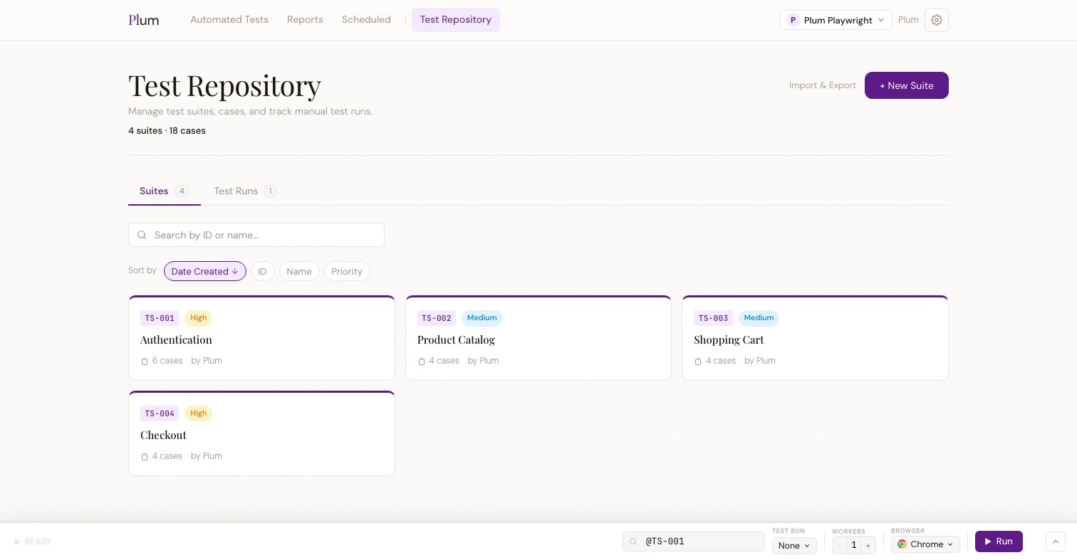Viewport: 1077px width, 560px height.
Task: Open the Product Catalog suite card
Action: coord(538,338)
